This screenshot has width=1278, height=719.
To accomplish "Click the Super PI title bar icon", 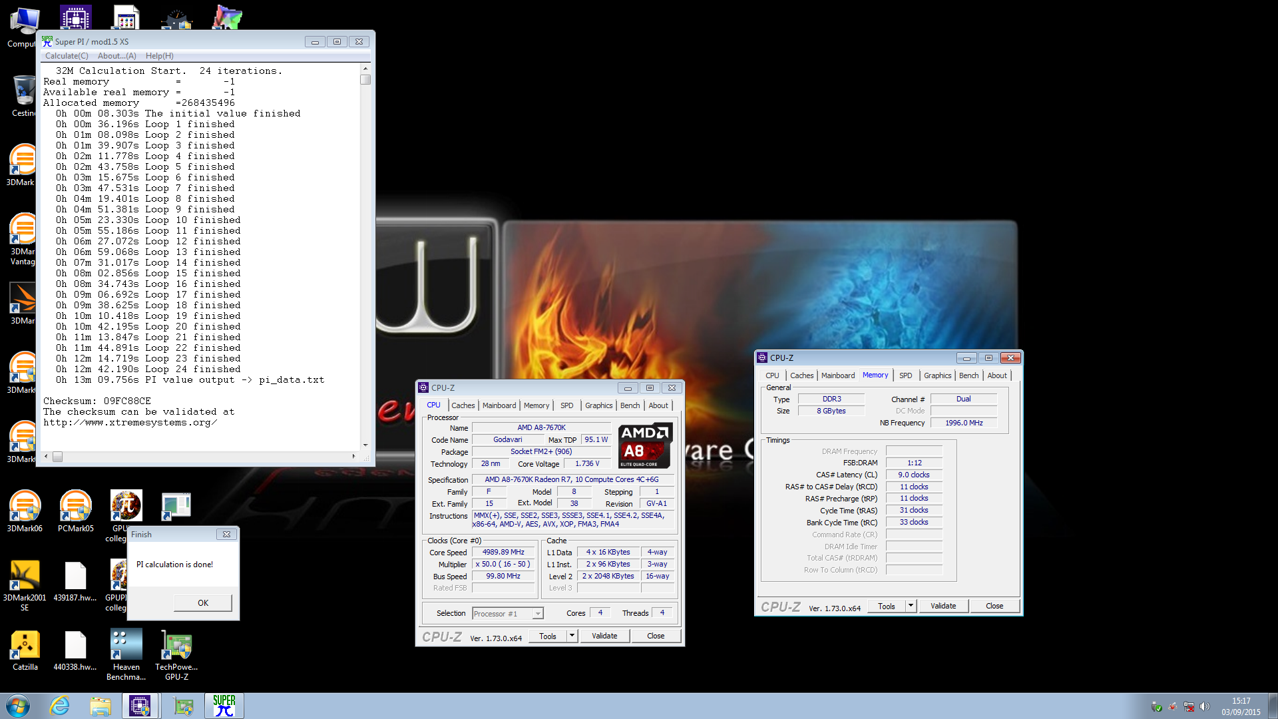I will (47, 41).
